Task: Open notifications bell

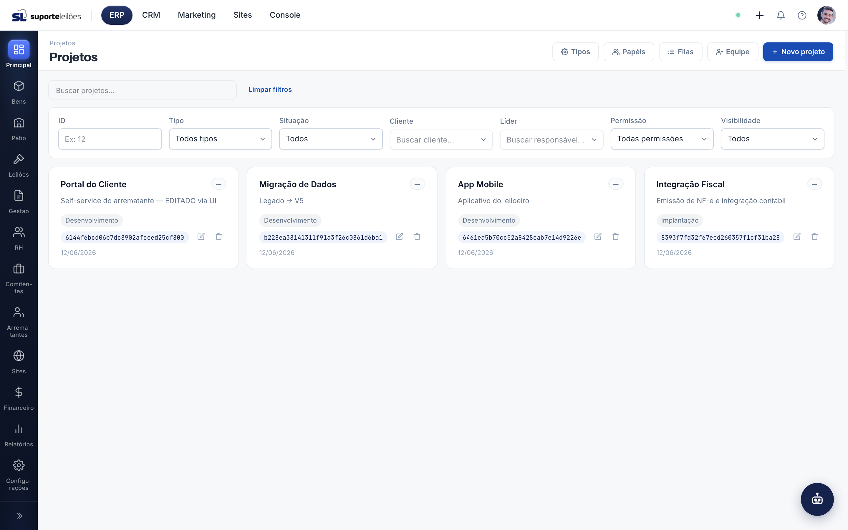Action: 781,15
